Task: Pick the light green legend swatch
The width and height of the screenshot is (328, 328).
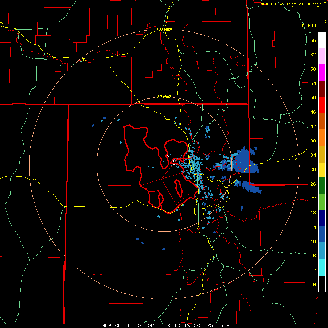Action: (322, 202)
